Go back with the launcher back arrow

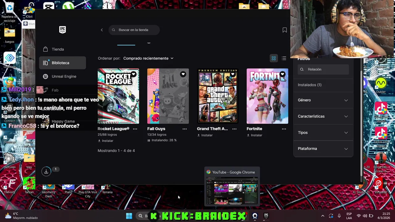pos(102,30)
